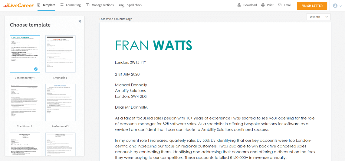
Task: Click the LiveCareer logo
Action: pos(18,5)
